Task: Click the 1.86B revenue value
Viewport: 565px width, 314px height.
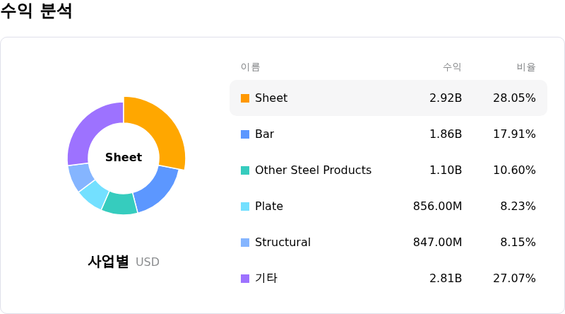Action: pyautogui.click(x=446, y=134)
